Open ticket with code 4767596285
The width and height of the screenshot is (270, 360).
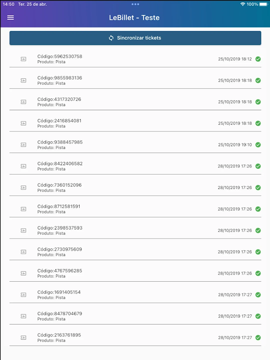point(135,273)
